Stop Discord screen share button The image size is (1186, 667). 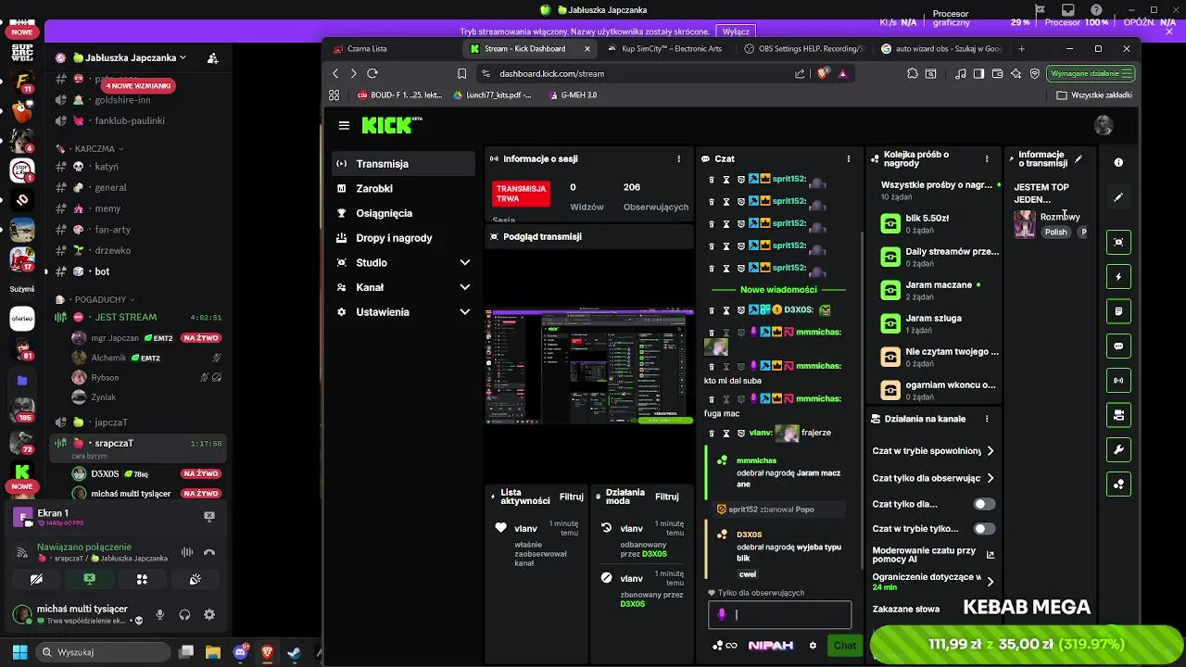[89, 579]
